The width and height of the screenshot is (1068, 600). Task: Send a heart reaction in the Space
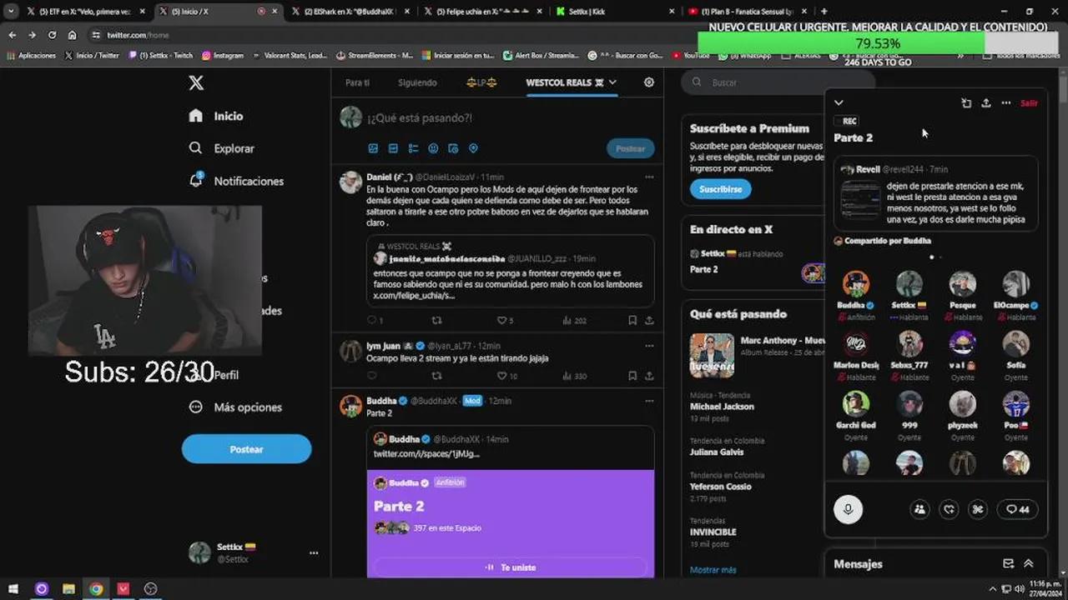949,509
